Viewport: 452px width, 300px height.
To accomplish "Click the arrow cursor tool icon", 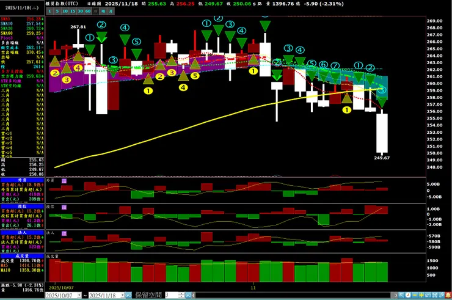I will point(401,295).
